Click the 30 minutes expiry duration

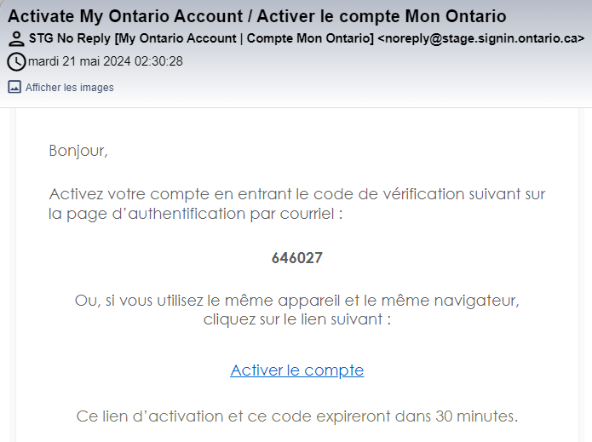coord(476,416)
